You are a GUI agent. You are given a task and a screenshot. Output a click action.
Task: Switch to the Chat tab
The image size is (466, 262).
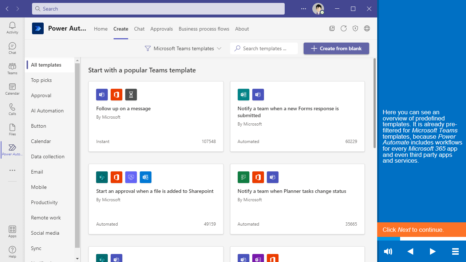(139, 29)
